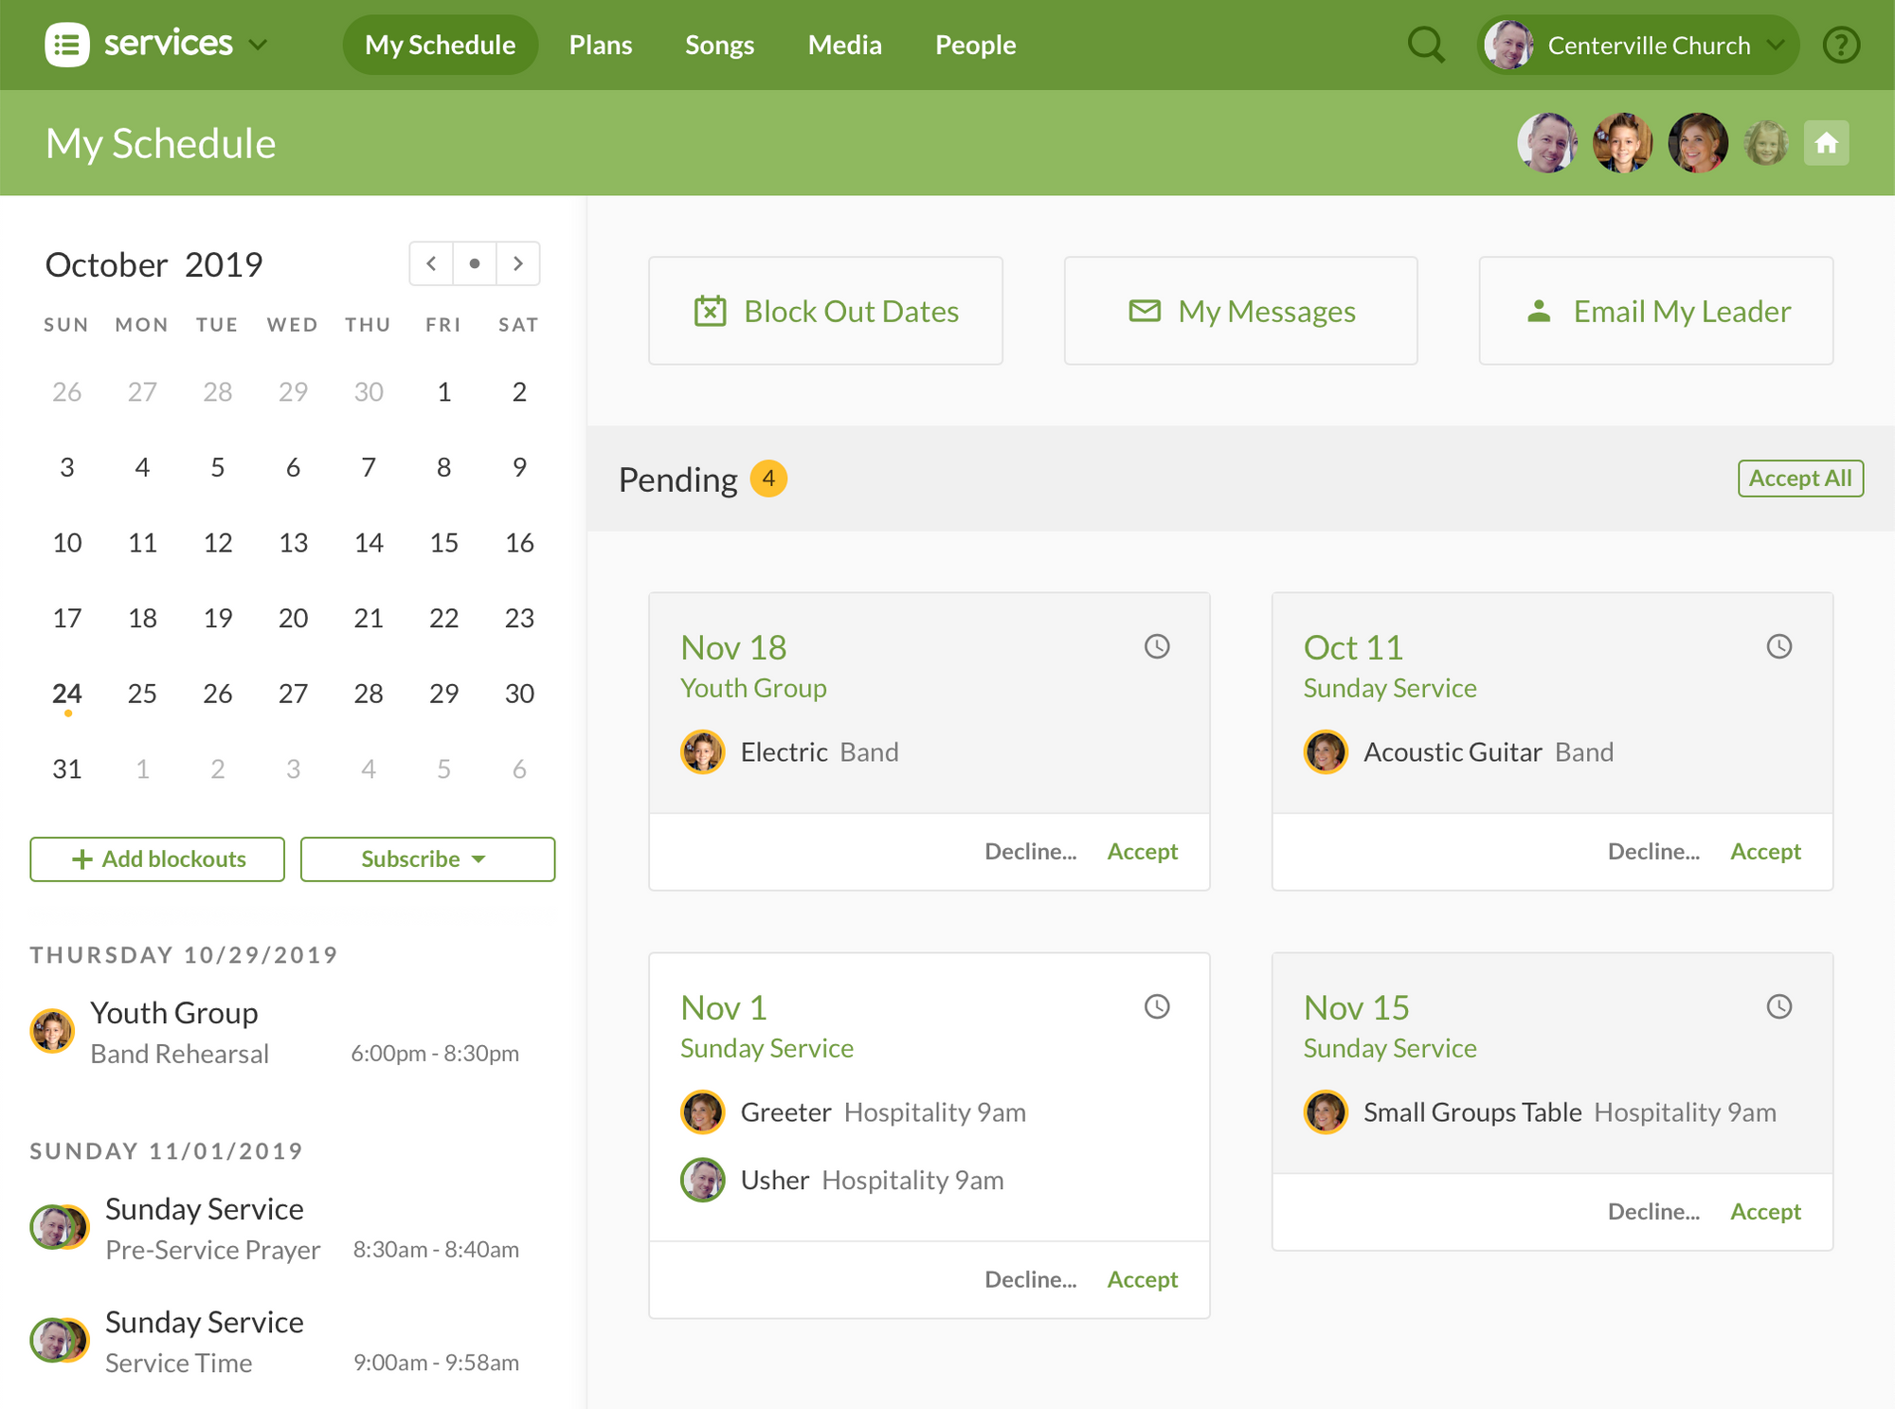Image resolution: width=1895 pixels, height=1409 pixels.
Task: Click the Add blockouts button
Action: click(157, 859)
